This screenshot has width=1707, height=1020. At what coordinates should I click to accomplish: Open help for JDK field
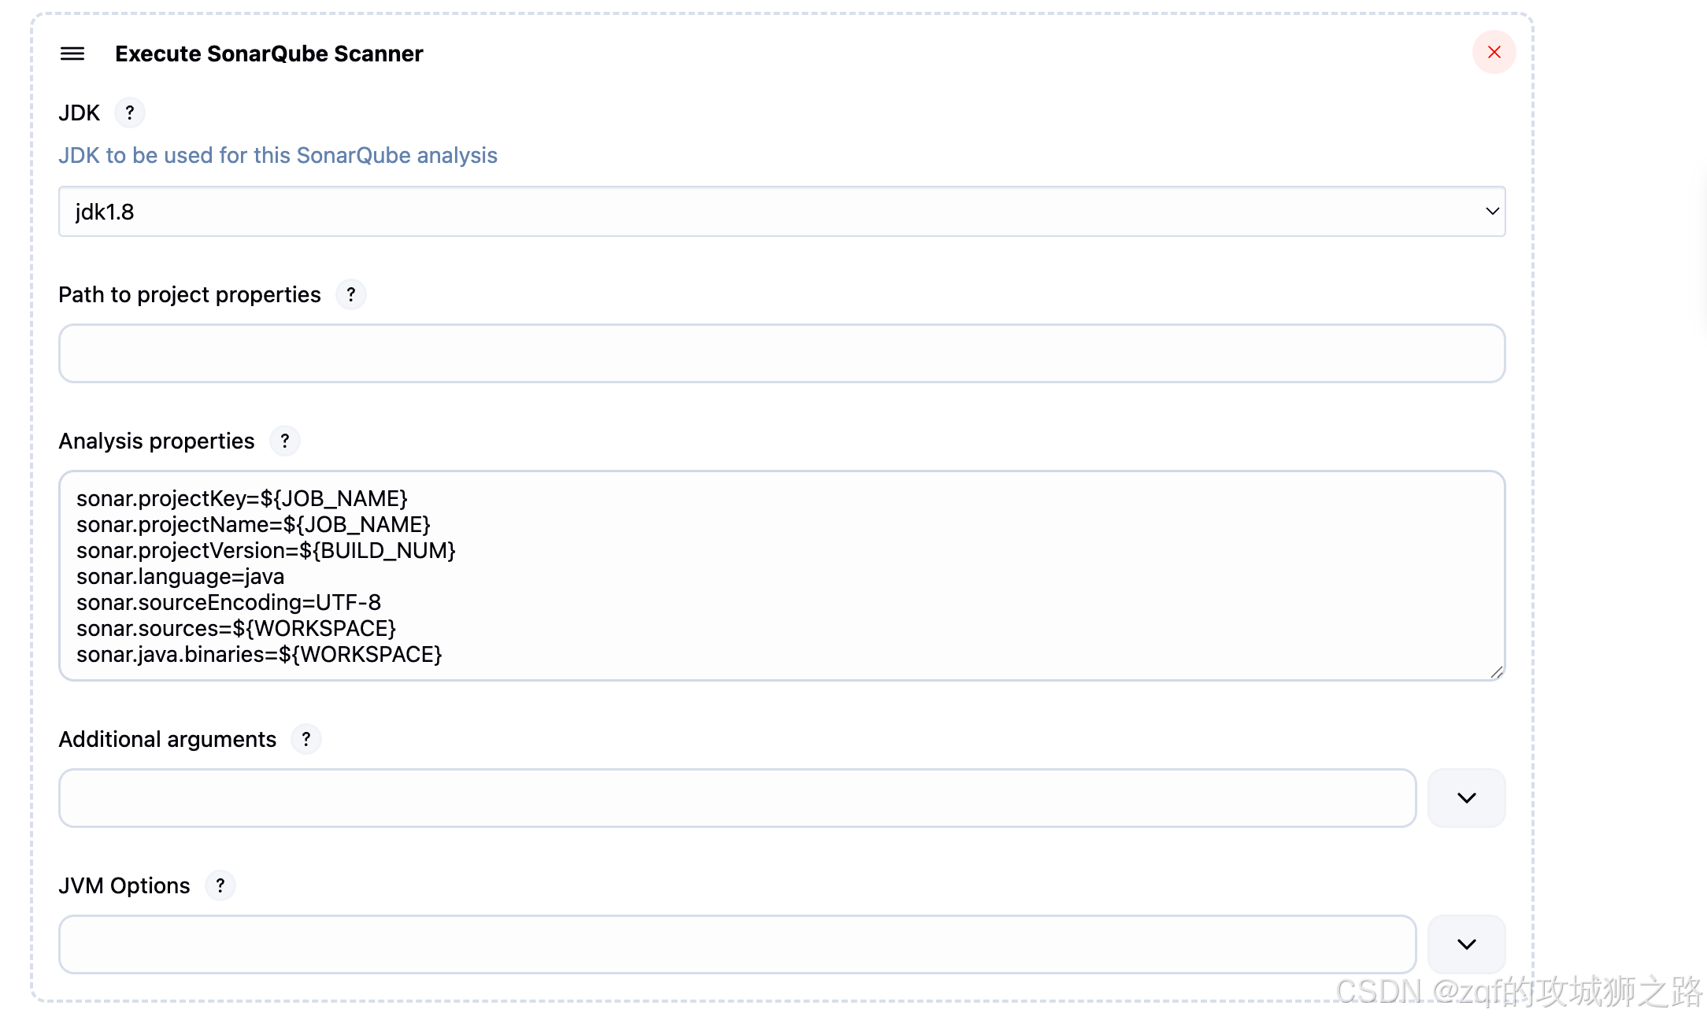coord(130,113)
